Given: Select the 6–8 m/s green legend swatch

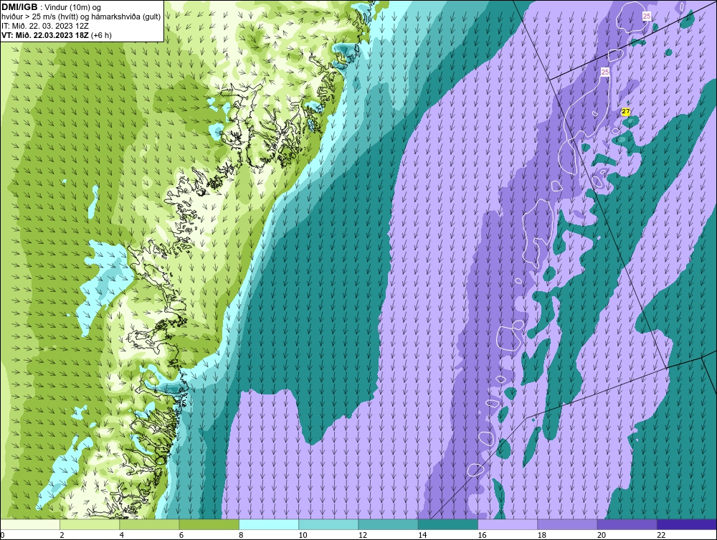Looking at the screenshot, I should pos(209,524).
